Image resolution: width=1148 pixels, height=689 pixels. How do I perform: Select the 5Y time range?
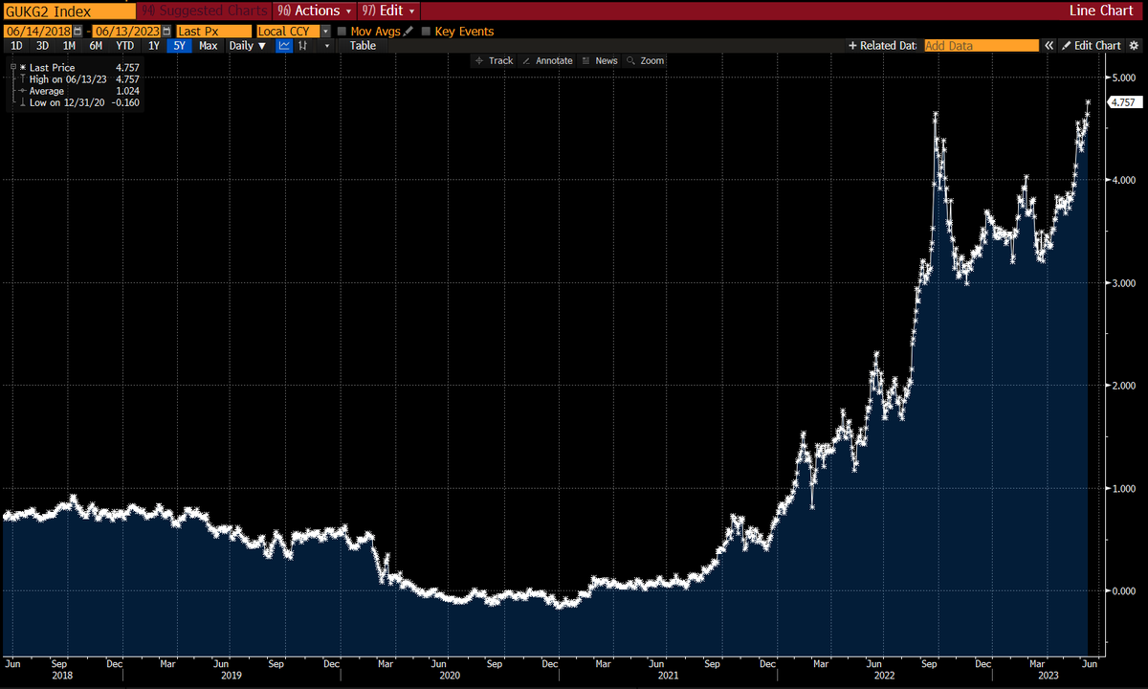coord(179,45)
